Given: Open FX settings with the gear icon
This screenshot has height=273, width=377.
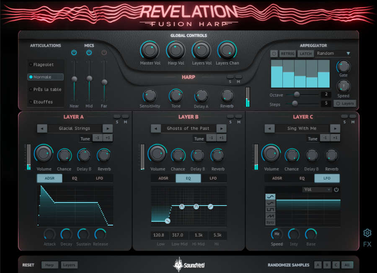Looking at the screenshot, I should click(x=367, y=233).
